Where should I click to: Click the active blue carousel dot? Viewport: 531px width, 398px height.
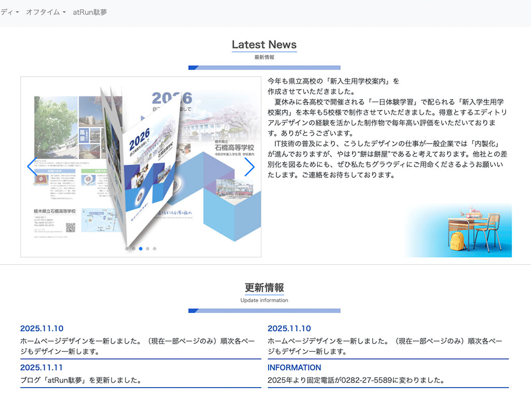click(141, 249)
